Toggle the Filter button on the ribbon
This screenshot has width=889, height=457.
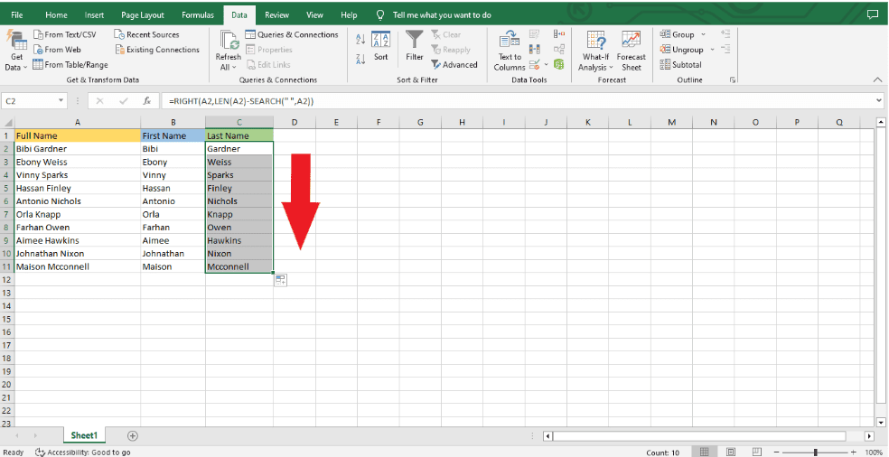tap(414, 46)
